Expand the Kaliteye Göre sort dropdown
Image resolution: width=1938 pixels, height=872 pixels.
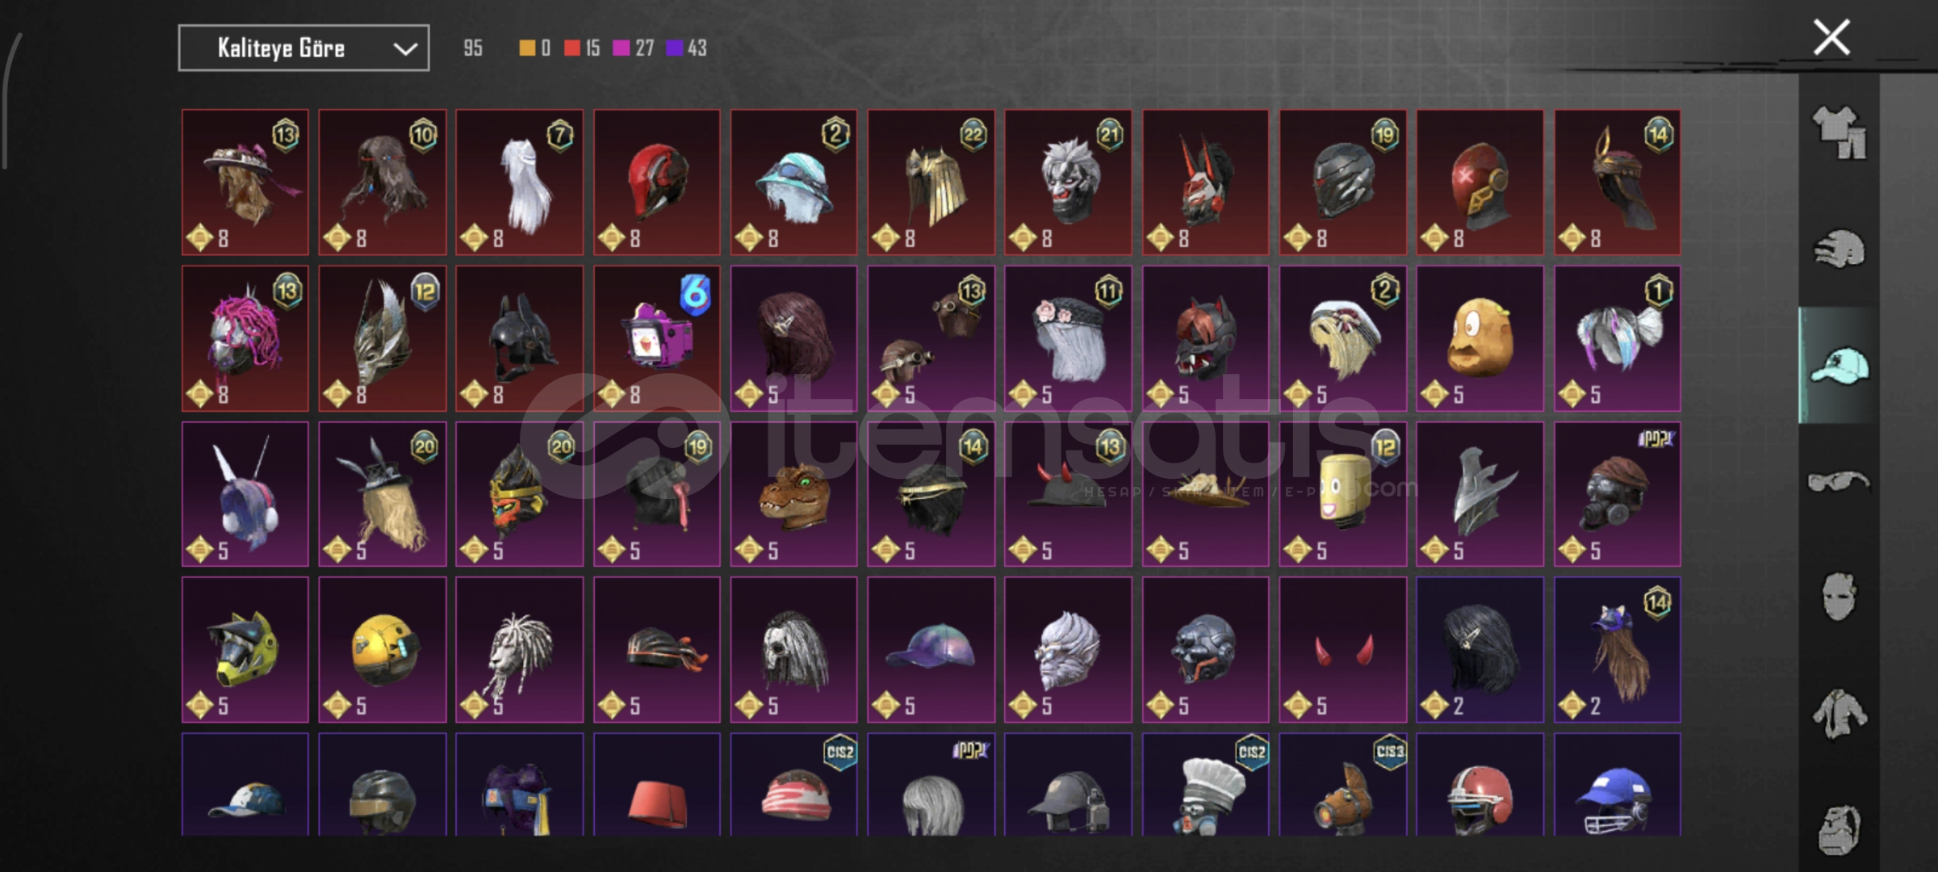[x=303, y=48]
